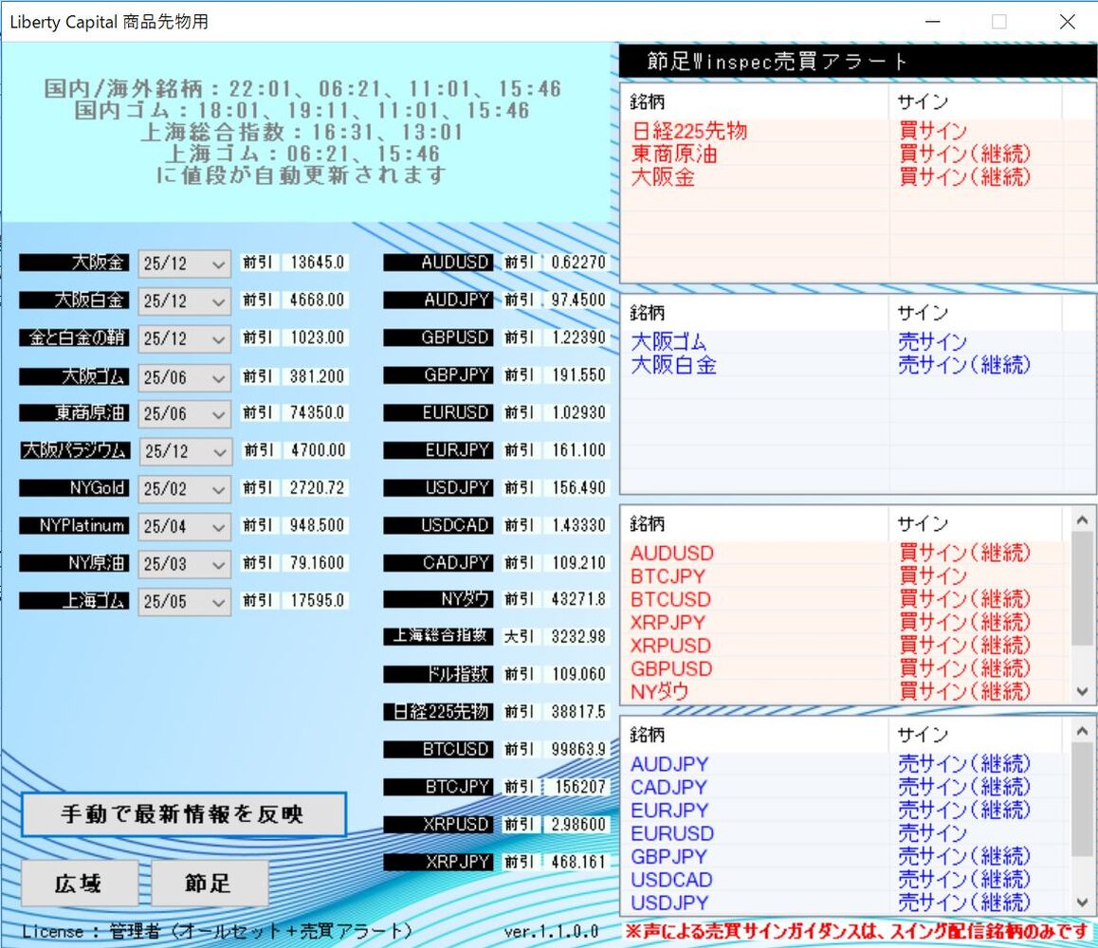Click scroll up arrow in the AUDJPY sell list
Screen dimensions: 1098x948
click(x=1082, y=731)
